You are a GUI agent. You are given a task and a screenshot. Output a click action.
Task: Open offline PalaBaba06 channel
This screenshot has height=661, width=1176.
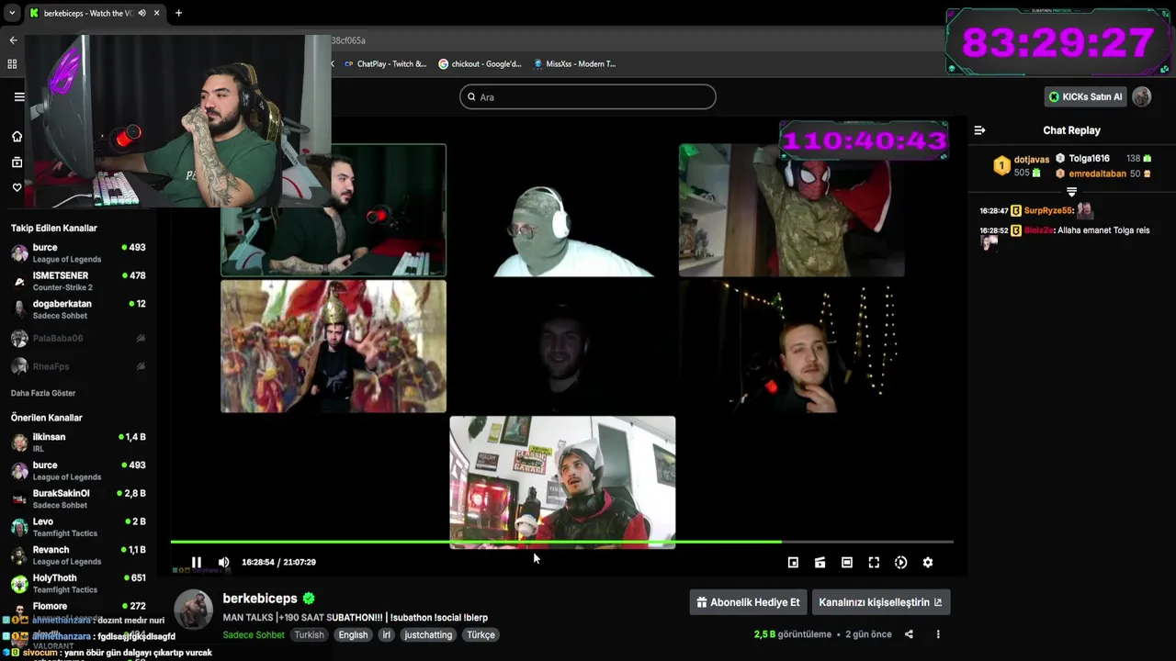coord(78,338)
